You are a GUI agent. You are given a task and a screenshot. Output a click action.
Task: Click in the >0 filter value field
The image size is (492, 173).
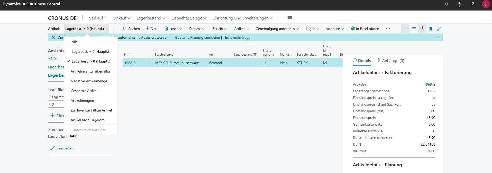(x=56, y=104)
